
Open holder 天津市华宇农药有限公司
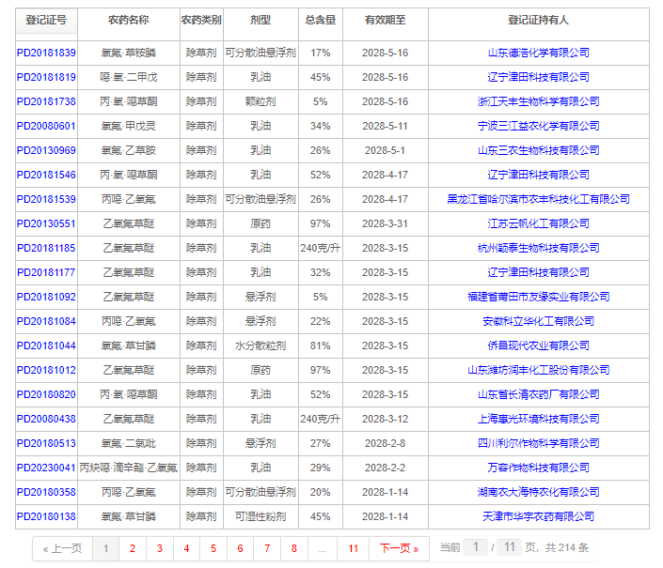tap(538, 516)
